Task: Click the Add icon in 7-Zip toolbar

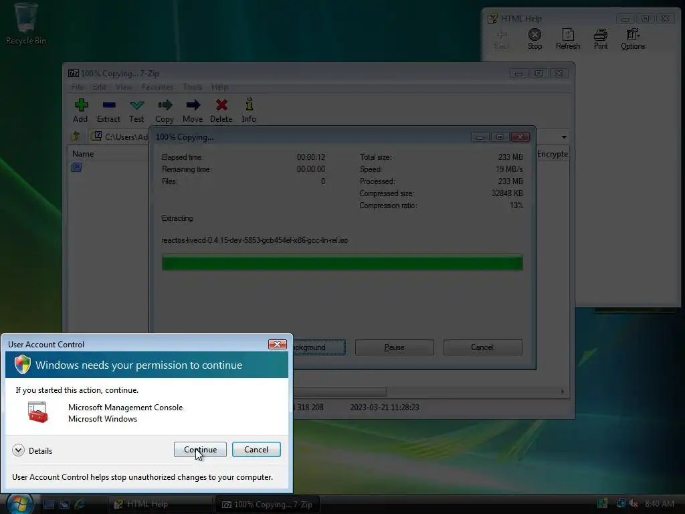Action: point(81,105)
